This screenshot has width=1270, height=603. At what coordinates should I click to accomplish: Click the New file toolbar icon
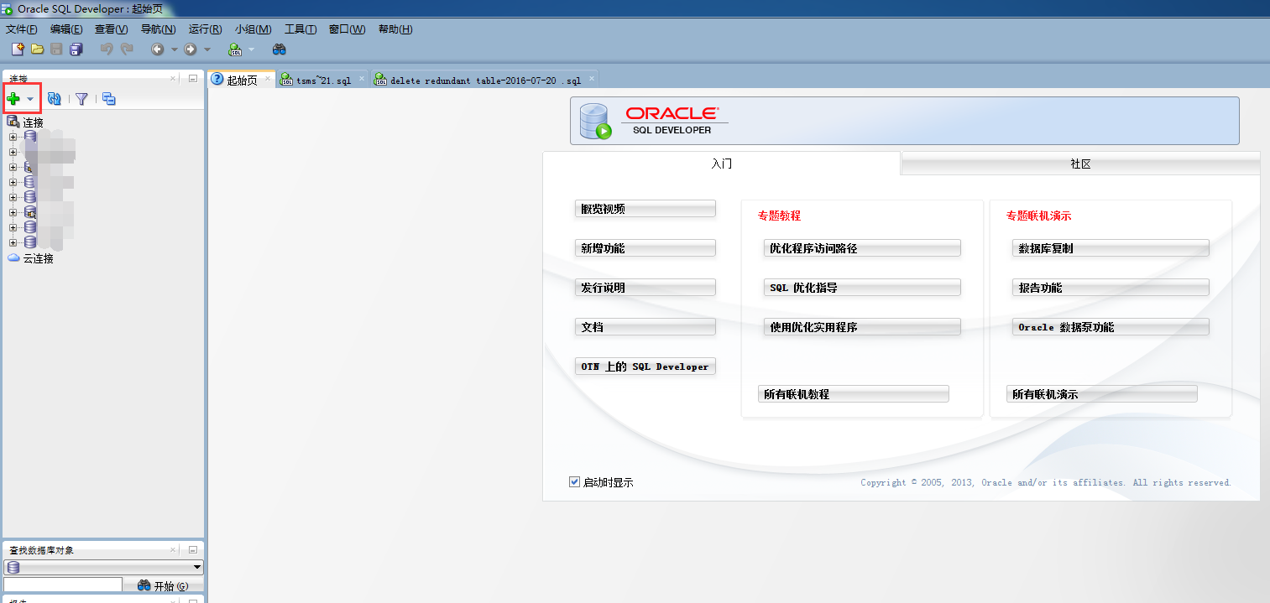point(18,49)
